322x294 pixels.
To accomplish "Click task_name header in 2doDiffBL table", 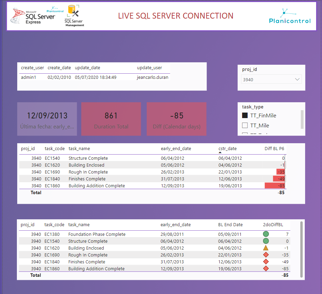I will 79,224.
